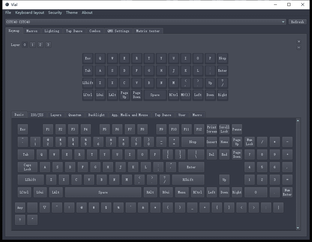Switch to the QMK Settings tab
Viewport: 312px width, 242px height.
pos(119,31)
